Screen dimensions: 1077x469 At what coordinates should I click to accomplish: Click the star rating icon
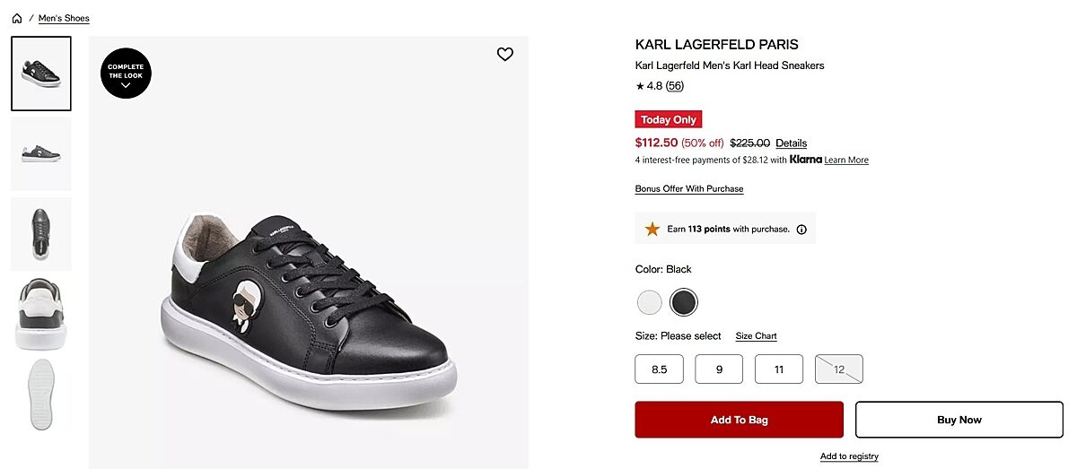[x=640, y=86]
